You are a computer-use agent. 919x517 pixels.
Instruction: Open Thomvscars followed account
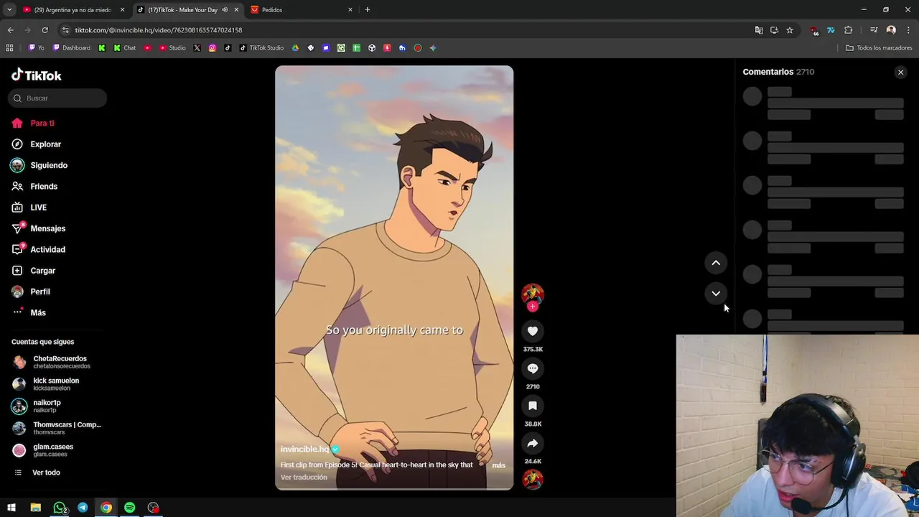(57, 428)
